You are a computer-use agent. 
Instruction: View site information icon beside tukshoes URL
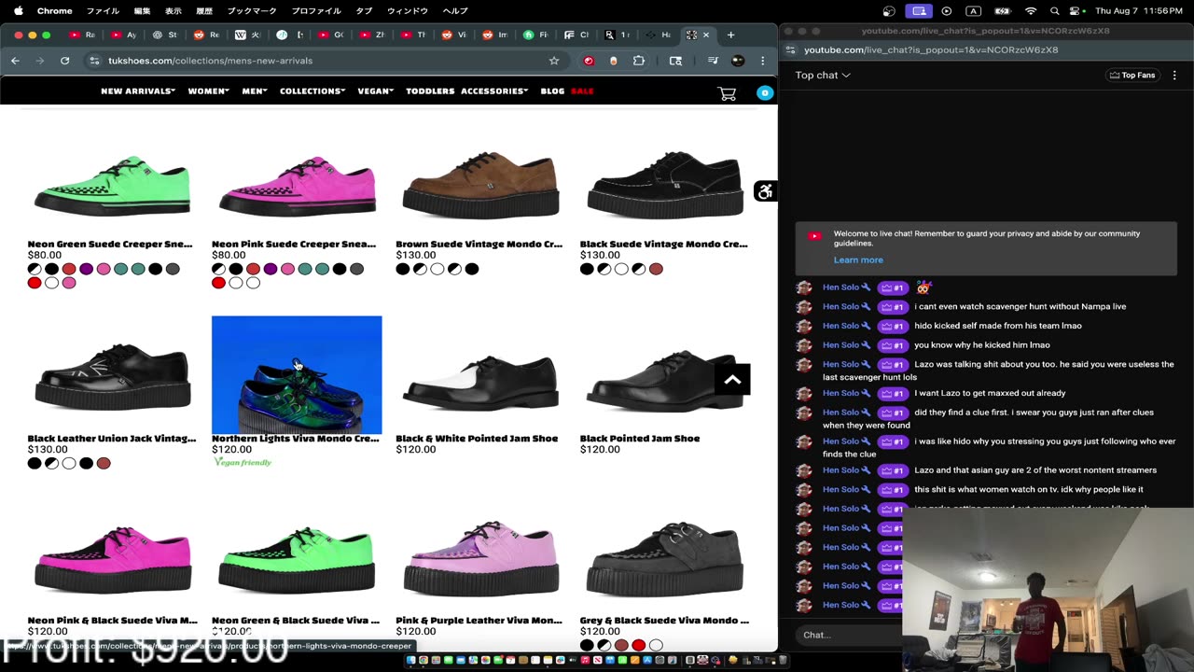[94, 61]
